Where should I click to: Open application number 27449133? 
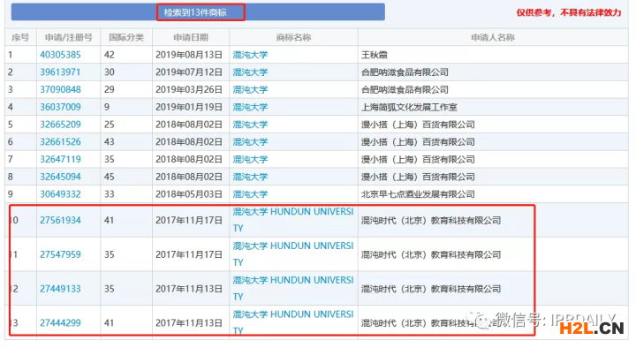[x=60, y=289]
